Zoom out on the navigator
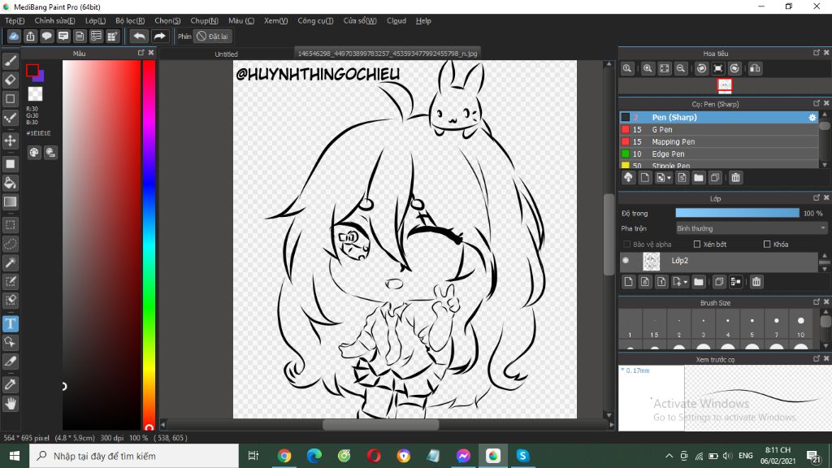This screenshot has width=832, height=468. [x=681, y=68]
